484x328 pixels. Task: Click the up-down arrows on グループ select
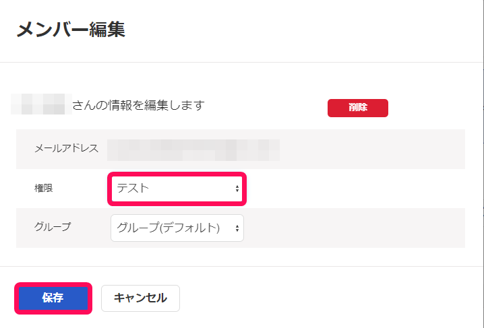pos(237,228)
